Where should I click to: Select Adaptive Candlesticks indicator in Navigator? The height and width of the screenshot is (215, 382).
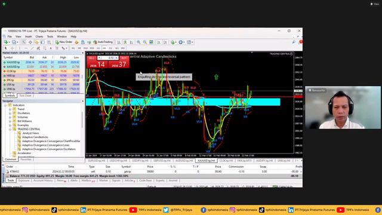click(35, 137)
